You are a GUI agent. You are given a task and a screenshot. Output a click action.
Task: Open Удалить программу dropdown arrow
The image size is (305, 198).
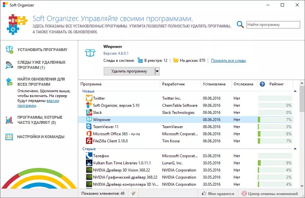coord(157,71)
